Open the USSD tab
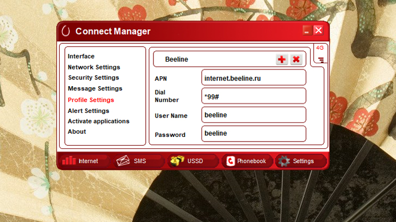This screenshot has width=396, height=222. coord(193,161)
